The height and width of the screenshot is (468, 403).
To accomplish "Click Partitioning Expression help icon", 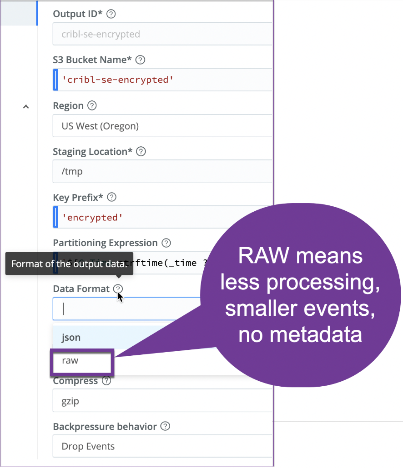I will pyautogui.click(x=166, y=243).
